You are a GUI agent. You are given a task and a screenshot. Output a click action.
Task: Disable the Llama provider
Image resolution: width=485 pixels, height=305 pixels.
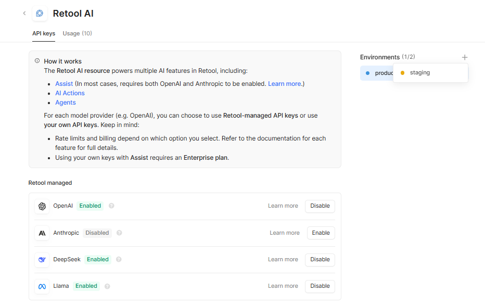click(x=320, y=286)
